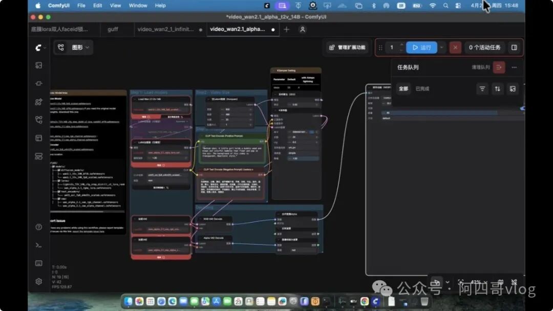
Task: Open Chrome from the Dock
Action: [365, 301]
